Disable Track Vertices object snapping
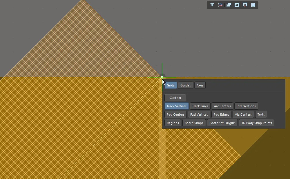Image resolution: width=290 pixels, height=179 pixels. click(x=176, y=106)
